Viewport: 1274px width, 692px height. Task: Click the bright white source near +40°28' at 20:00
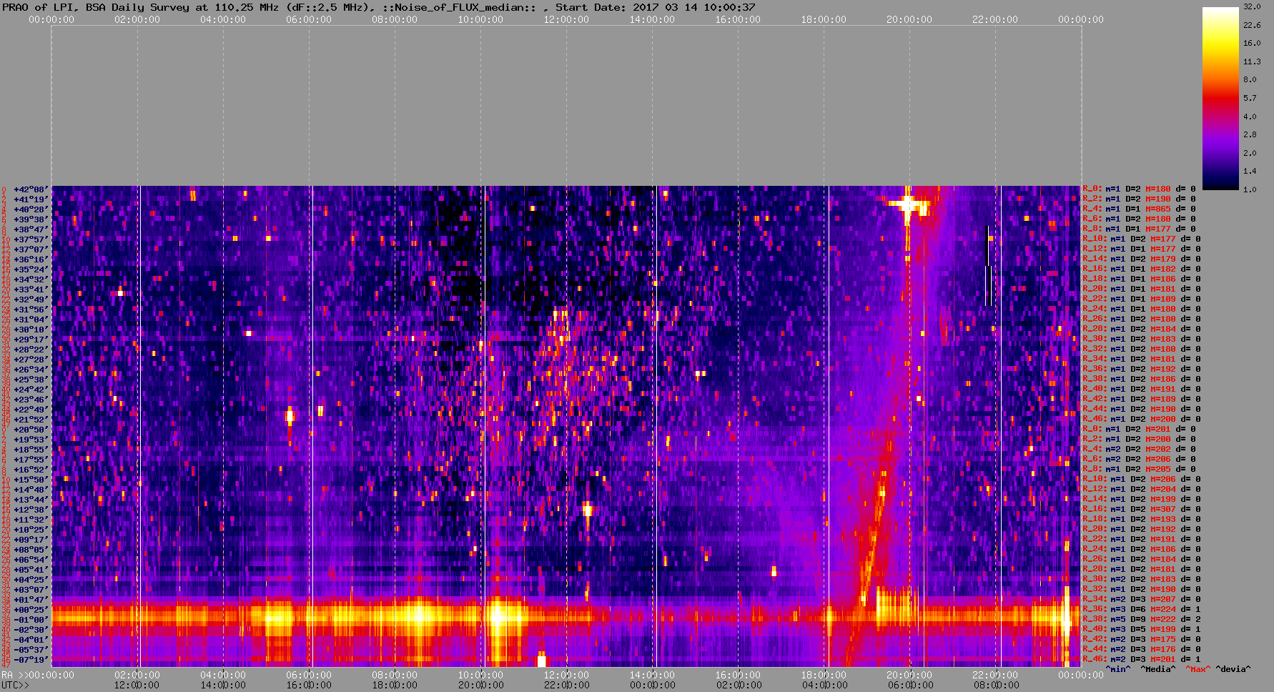[908, 205]
